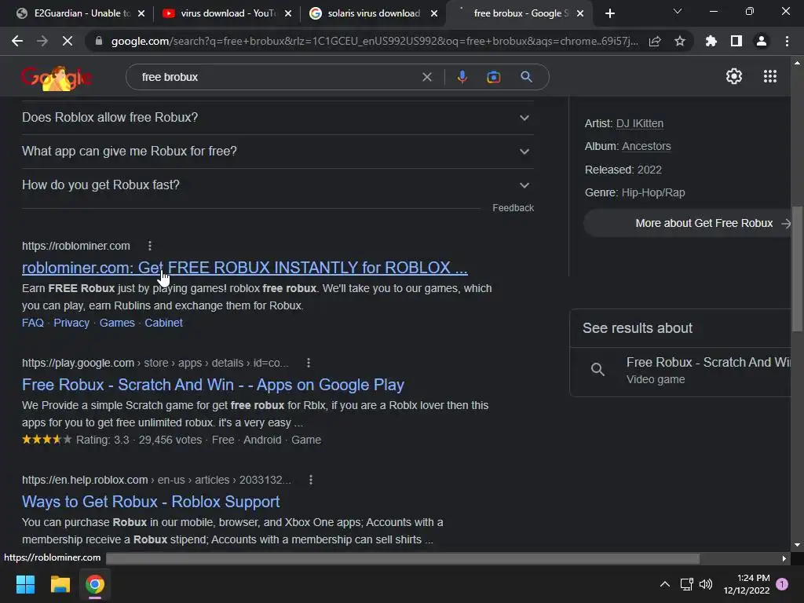Open Google apps grid
The height and width of the screenshot is (603, 804).
(x=769, y=76)
